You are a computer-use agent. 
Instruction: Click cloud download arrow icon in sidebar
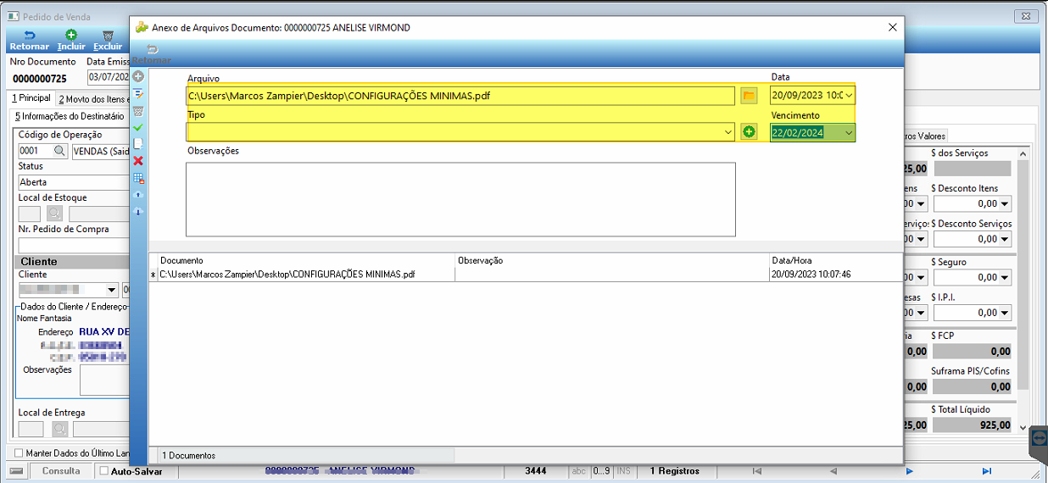tap(139, 212)
